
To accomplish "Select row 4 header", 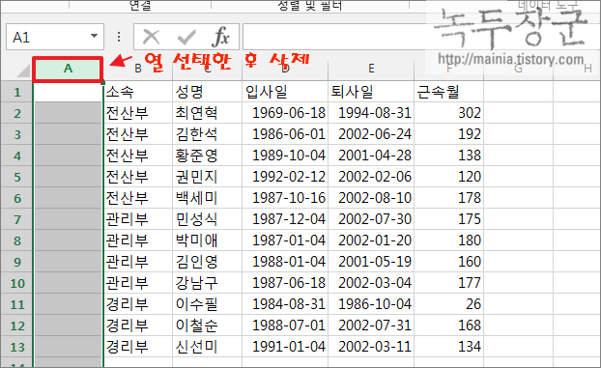I will (x=16, y=156).
